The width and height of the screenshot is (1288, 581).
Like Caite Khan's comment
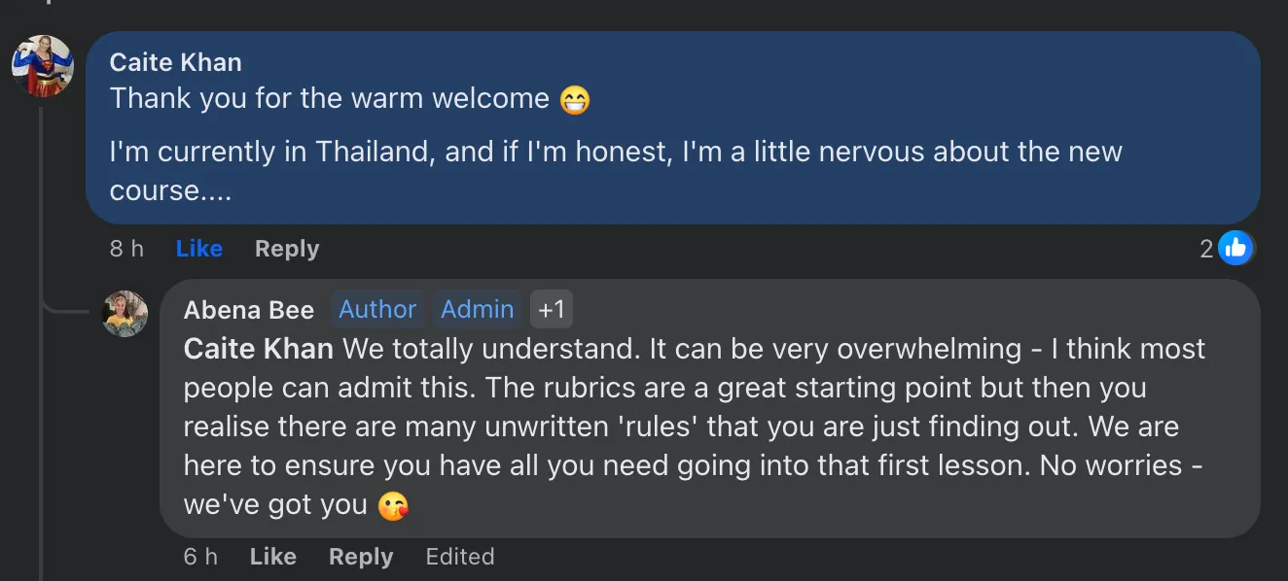(x=199, y=249)
